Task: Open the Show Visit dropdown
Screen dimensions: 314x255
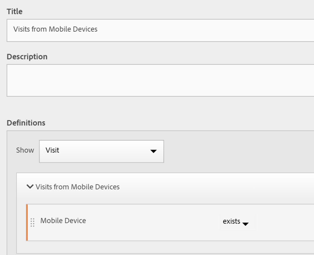Action: click(101, 151)
